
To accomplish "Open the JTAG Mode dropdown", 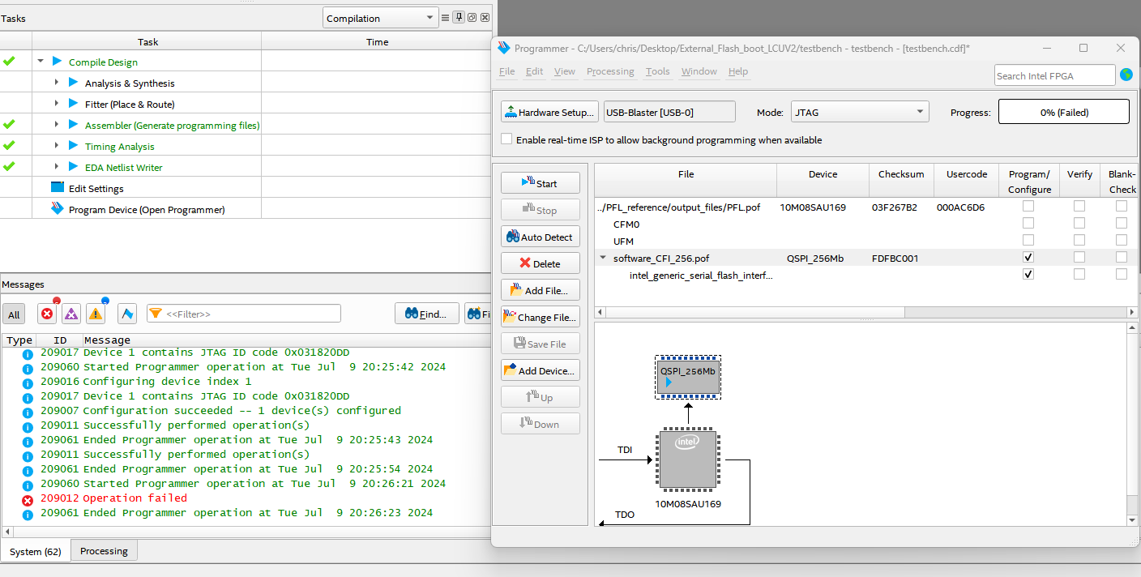I will pos(859,112).
